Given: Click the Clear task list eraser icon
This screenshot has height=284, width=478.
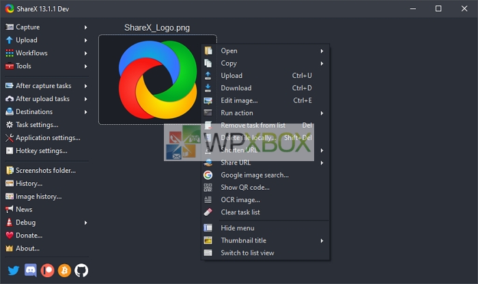Looking at the screenshot, I should point(208,212).
